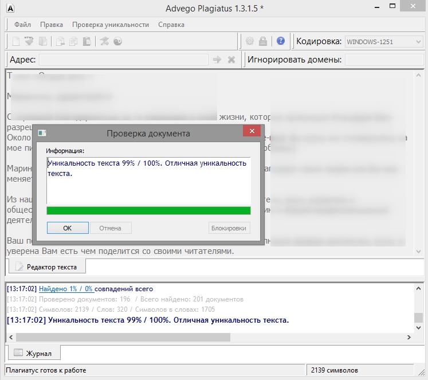
Task: Select the Журнал tab
Action: coord(33,353)
